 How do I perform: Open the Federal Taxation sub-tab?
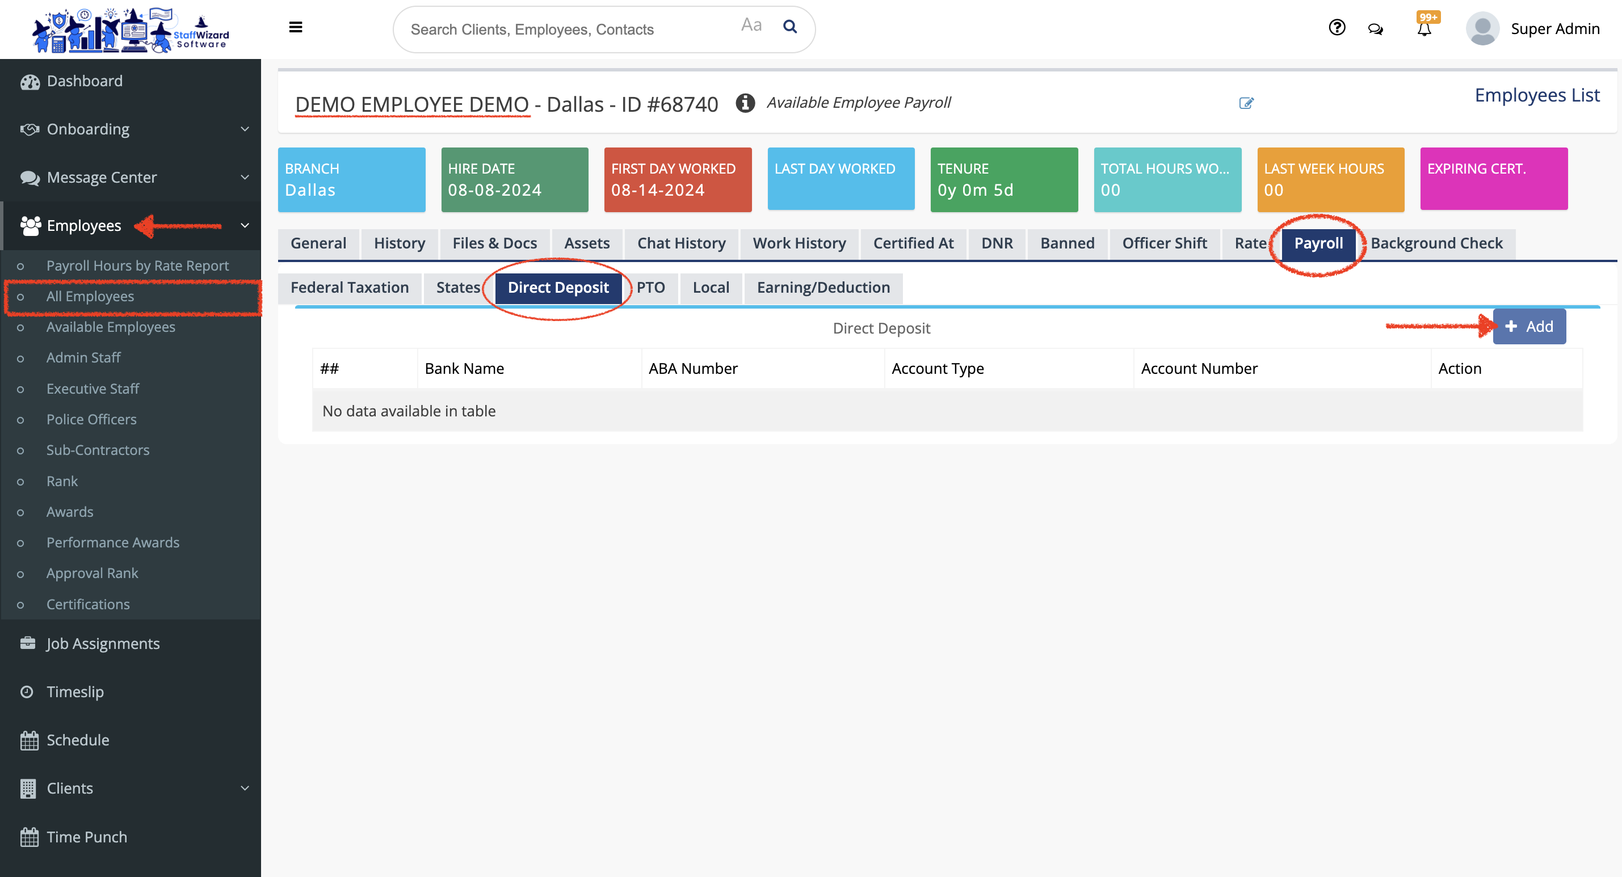[x=350, y=288]
